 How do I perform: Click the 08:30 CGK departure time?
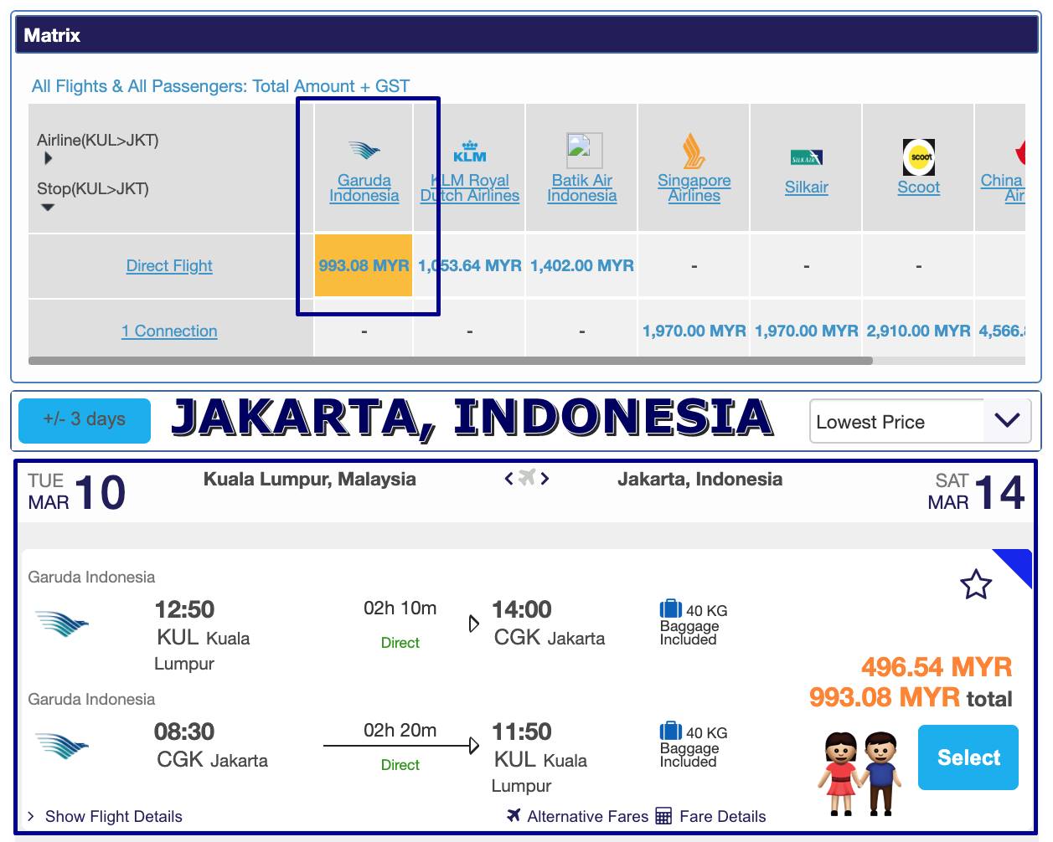pos(184,732)
